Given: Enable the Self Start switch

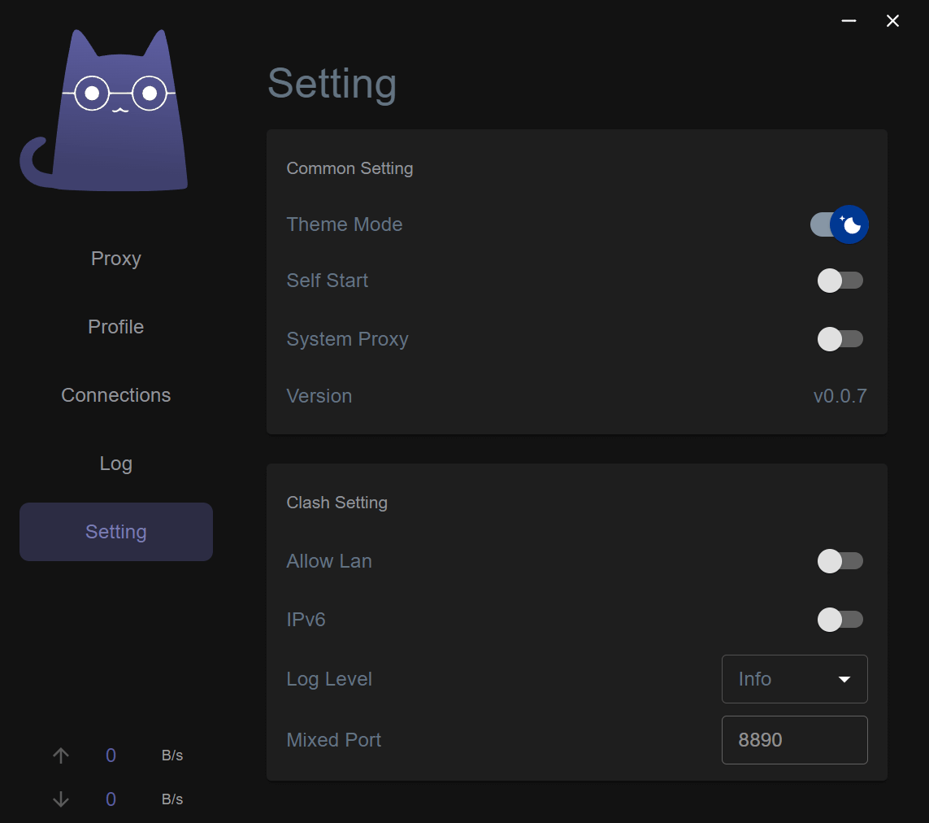Looking at the screenshot, I should pos(840,281).
